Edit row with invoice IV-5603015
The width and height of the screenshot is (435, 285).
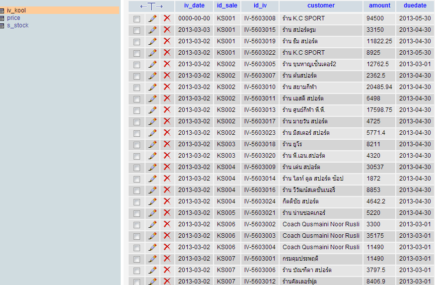(x=152, y=30)
